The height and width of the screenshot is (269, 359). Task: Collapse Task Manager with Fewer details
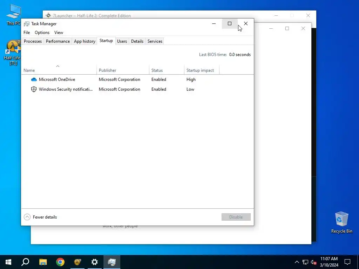40,217
